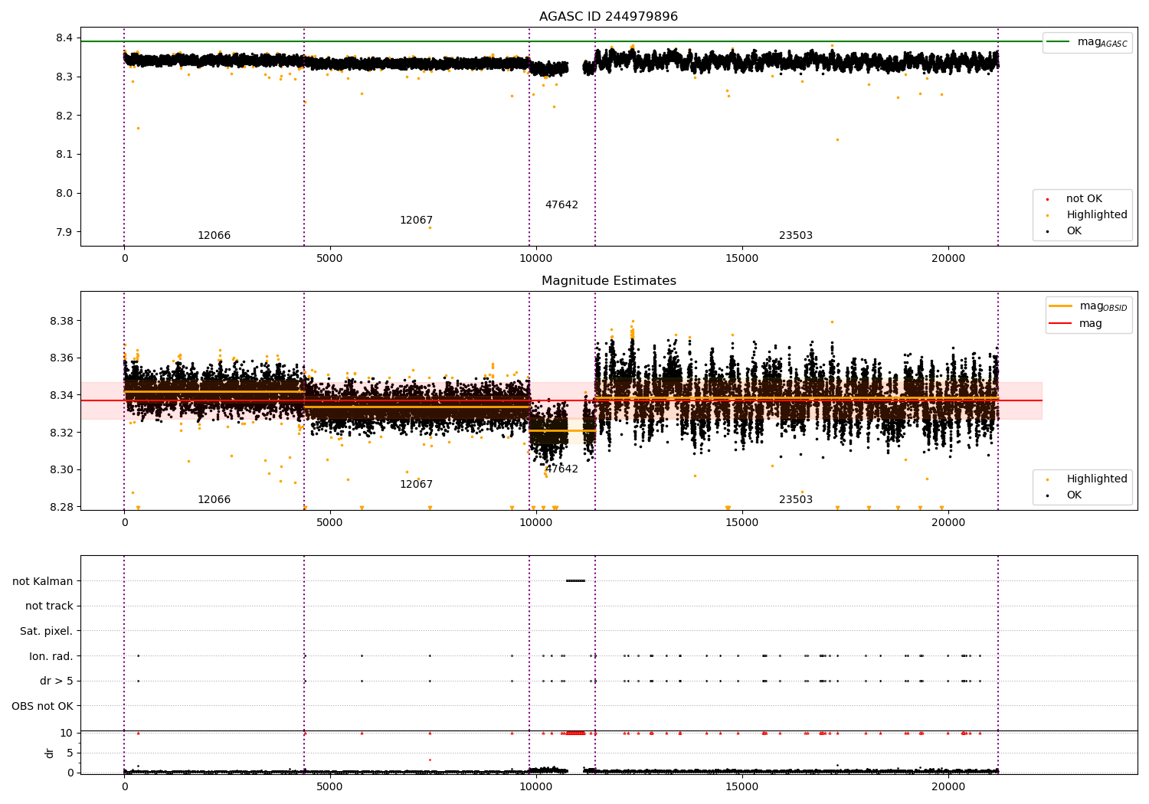Click x-axis tick 20000 in Magnitude Estimates plot
This screenshot has width=1149, height=804.
coord(948,523)
